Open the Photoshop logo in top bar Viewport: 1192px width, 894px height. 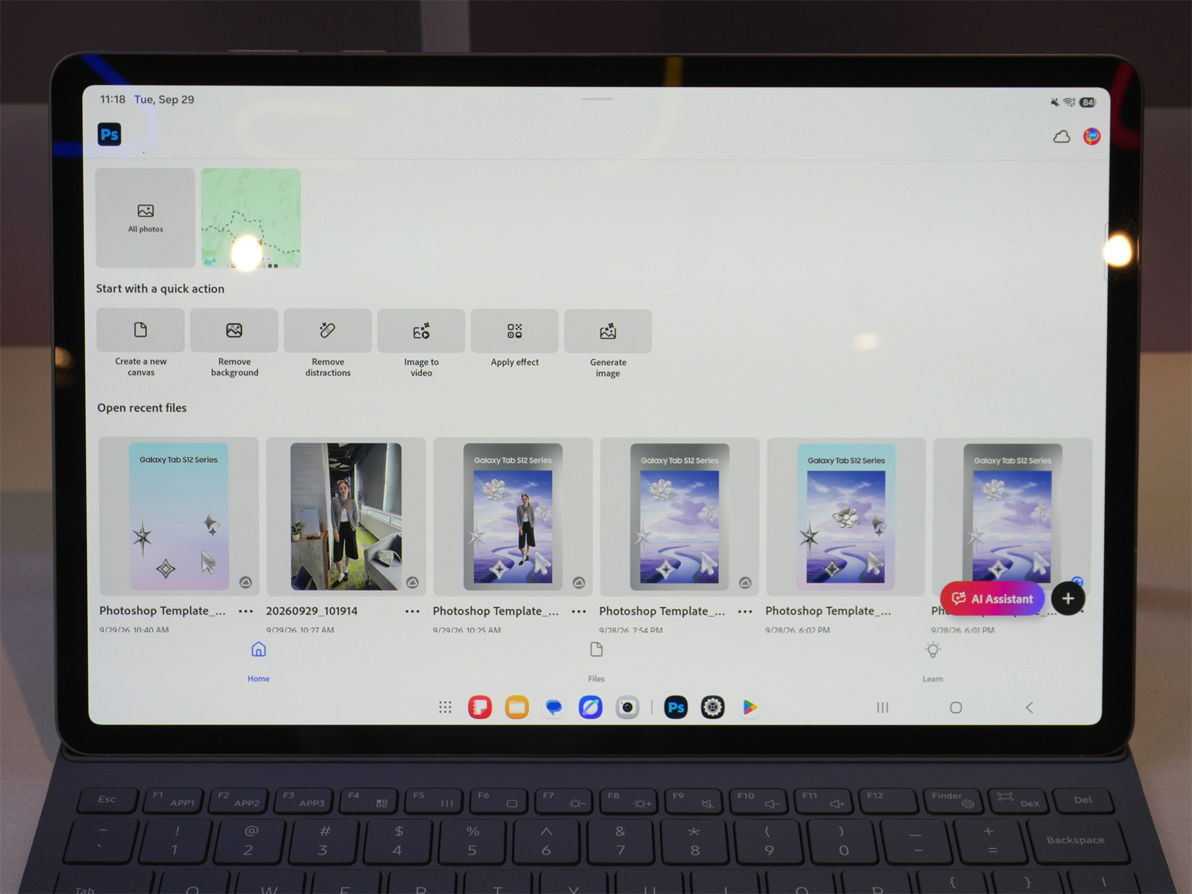110,134
